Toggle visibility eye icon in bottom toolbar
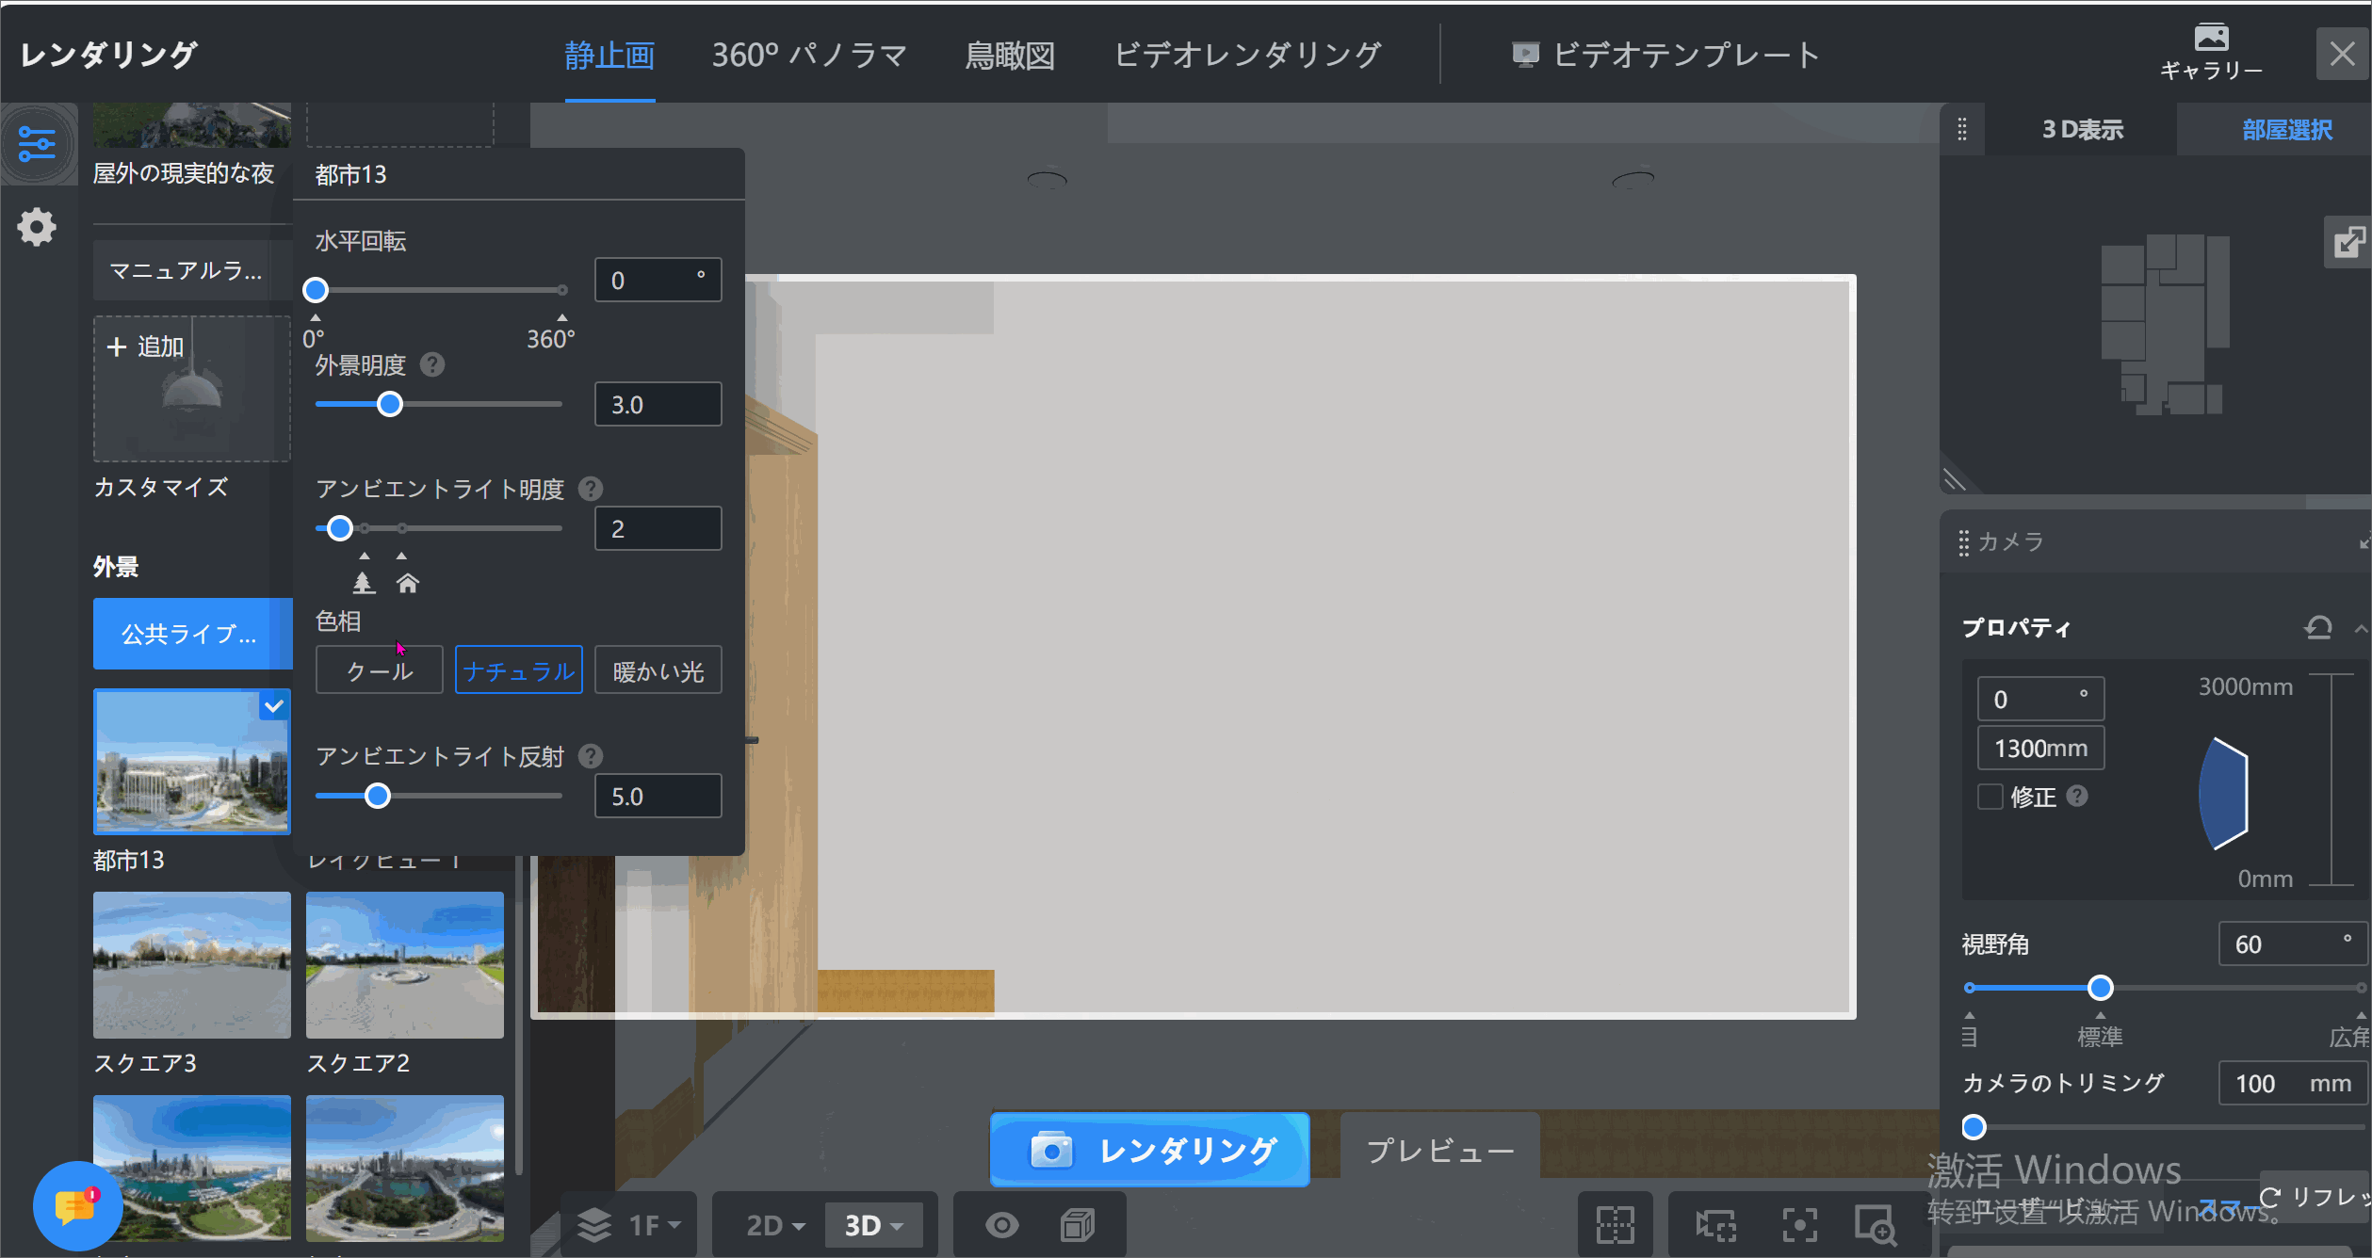Image resolution: width=2372 pixels, height=1258 pixels. (1001, 1225)
